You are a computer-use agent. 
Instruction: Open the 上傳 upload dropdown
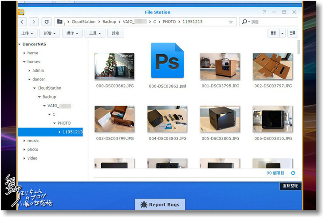point(27,33)
